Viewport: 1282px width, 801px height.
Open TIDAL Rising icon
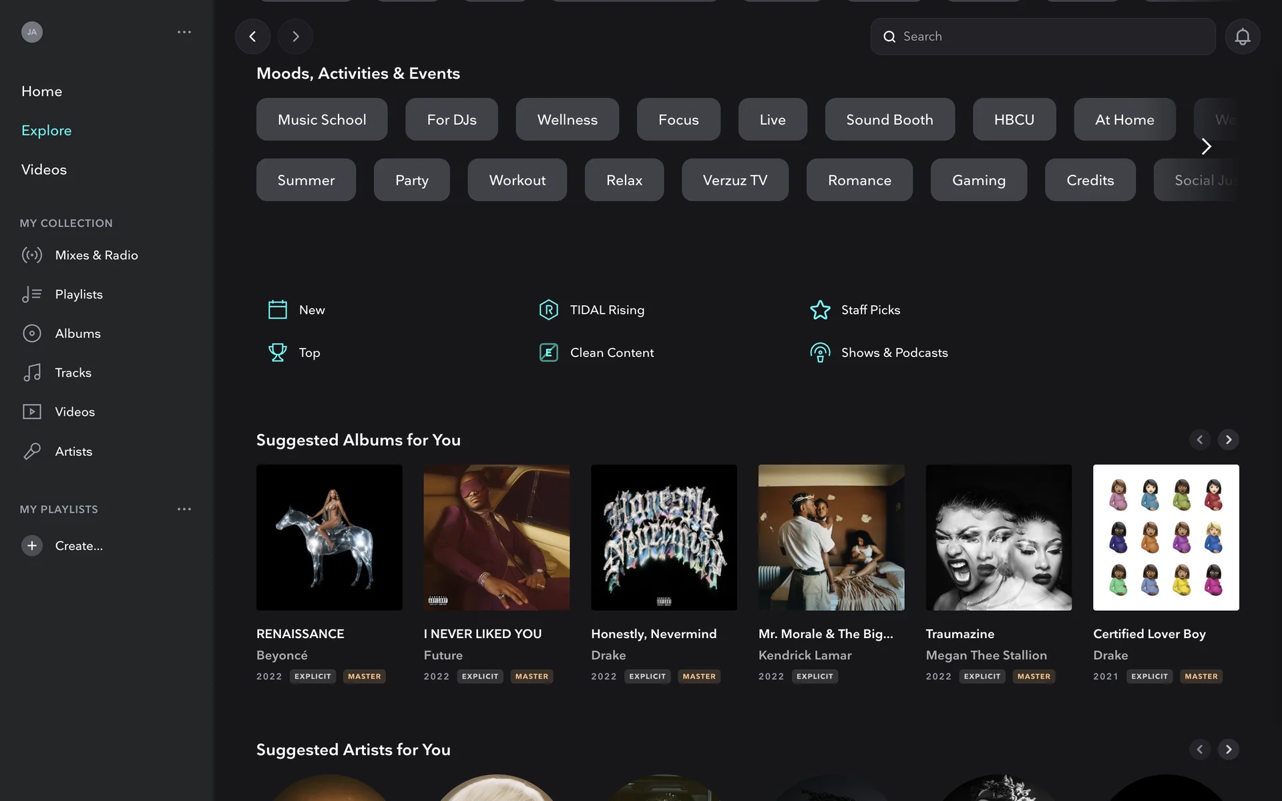point(548,310)
